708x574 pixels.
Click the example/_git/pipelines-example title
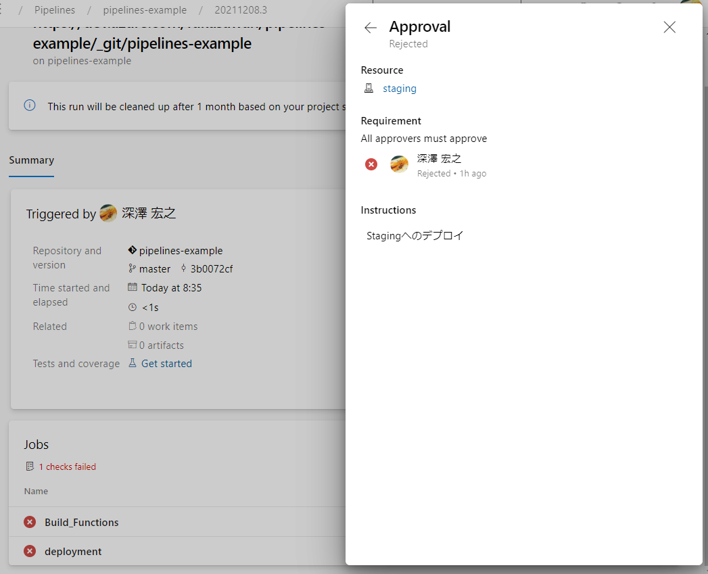(142, 44)
